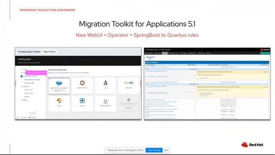Click the Stop sharing button

click(154, 150)
